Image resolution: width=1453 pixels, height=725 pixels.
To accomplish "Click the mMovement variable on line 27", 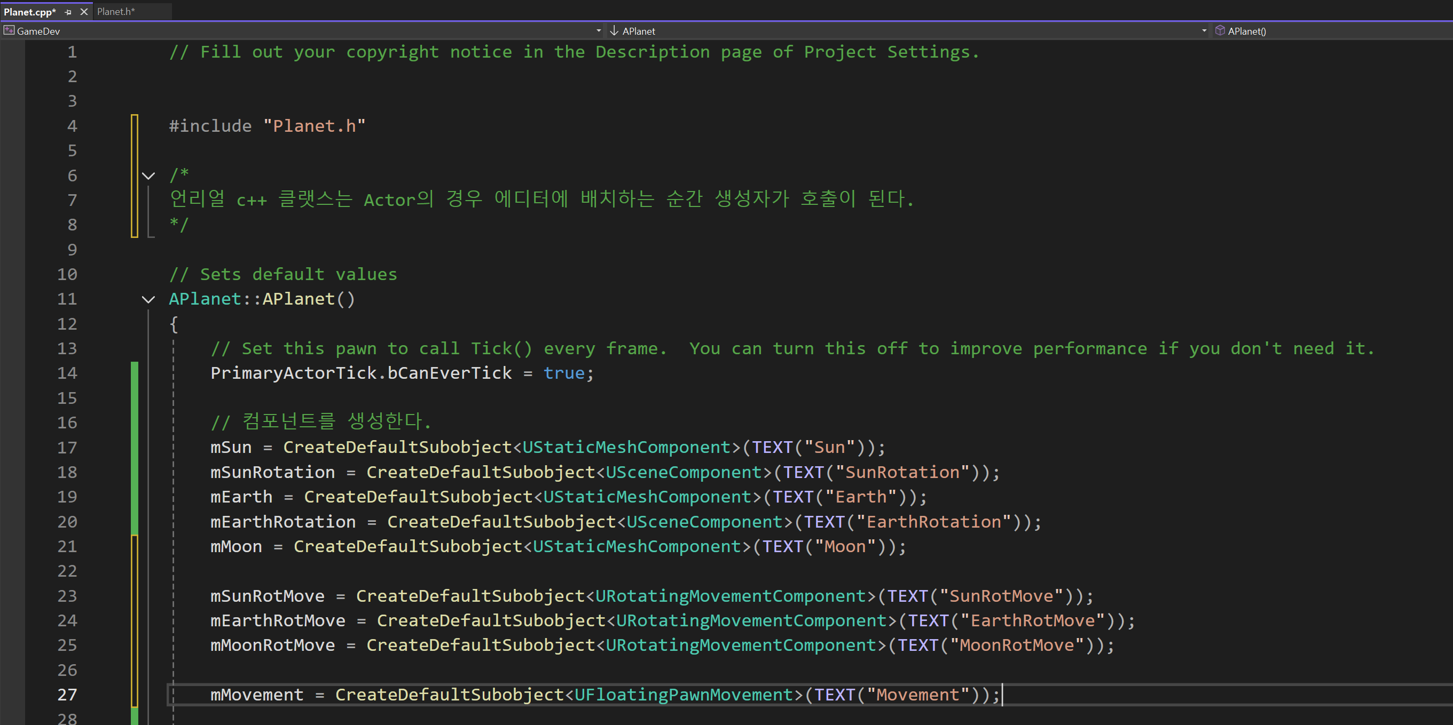I will 257,695.
